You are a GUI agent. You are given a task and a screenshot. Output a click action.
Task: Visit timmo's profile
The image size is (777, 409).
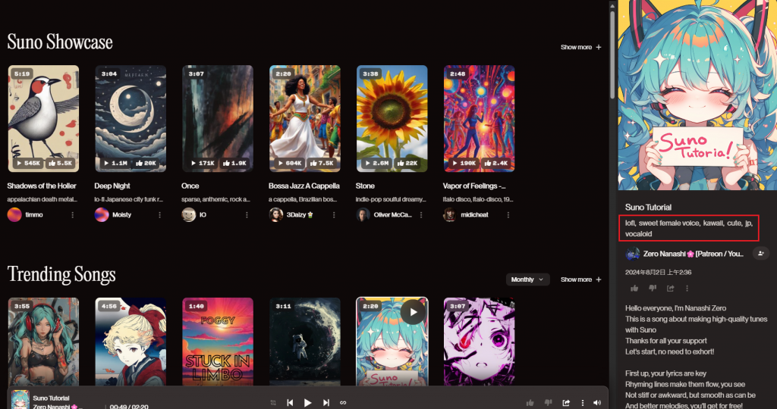34,214
